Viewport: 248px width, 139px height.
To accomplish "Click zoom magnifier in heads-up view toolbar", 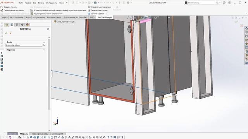I will (128, 18).
